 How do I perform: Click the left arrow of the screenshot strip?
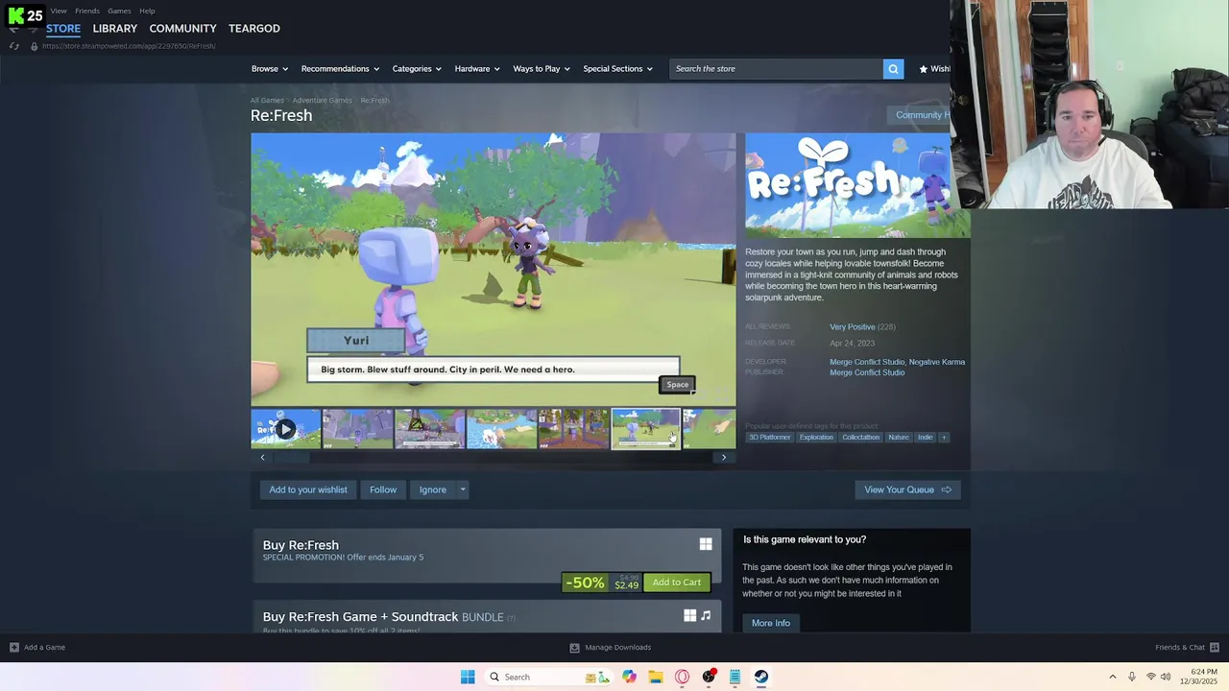coord(262,458)
